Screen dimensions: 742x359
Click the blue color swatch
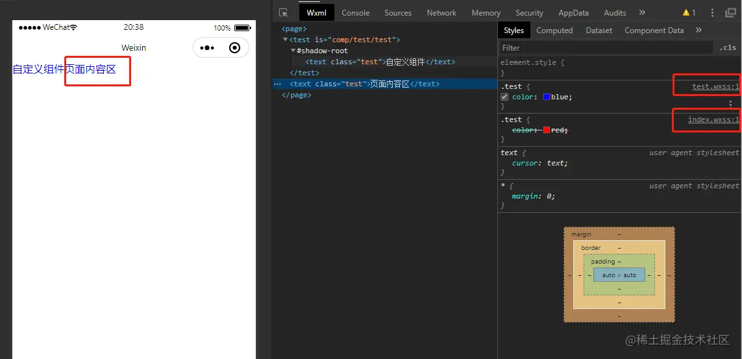[x=547, y=97]
